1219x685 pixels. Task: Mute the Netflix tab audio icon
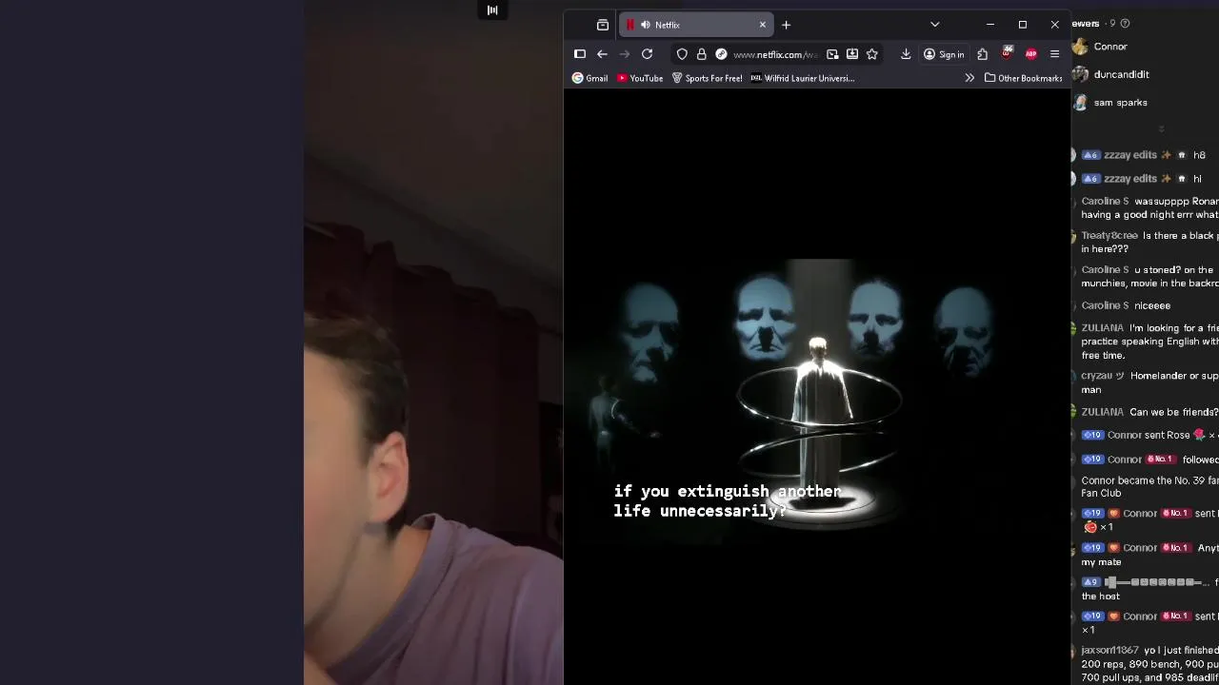[x=646, y=25]
